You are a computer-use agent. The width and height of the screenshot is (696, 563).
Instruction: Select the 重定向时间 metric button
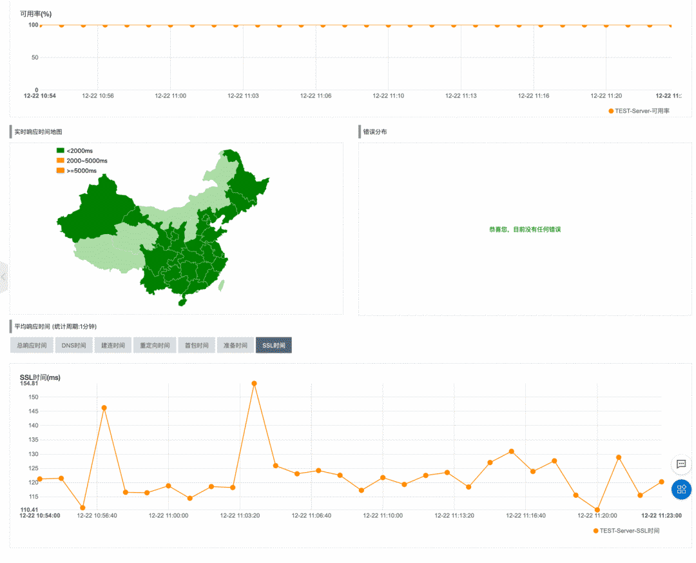click(x=154, y=344)
